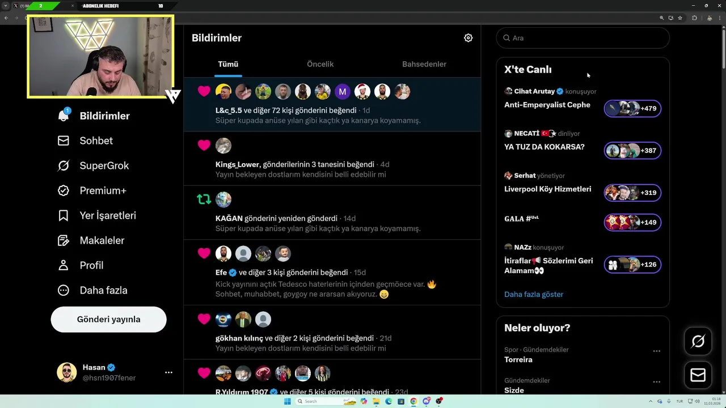
Task: Join Anti-Emperyalist Cephe +479 listeners
Action: 632,108
